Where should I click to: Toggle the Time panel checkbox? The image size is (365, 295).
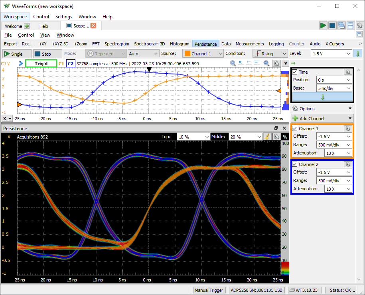coord(294,72)
